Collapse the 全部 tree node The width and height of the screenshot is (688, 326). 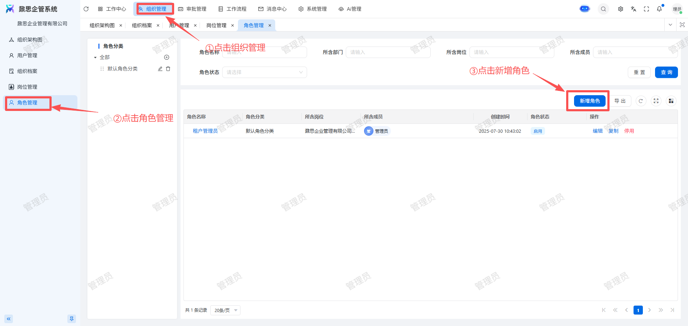[95, 57]
